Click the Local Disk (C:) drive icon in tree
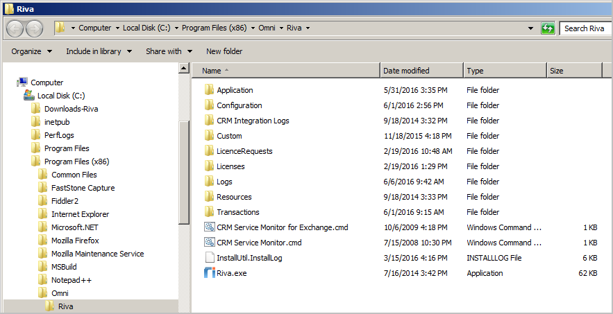The height and width of the screenshot is (314, 613). (x=29, y=95)
